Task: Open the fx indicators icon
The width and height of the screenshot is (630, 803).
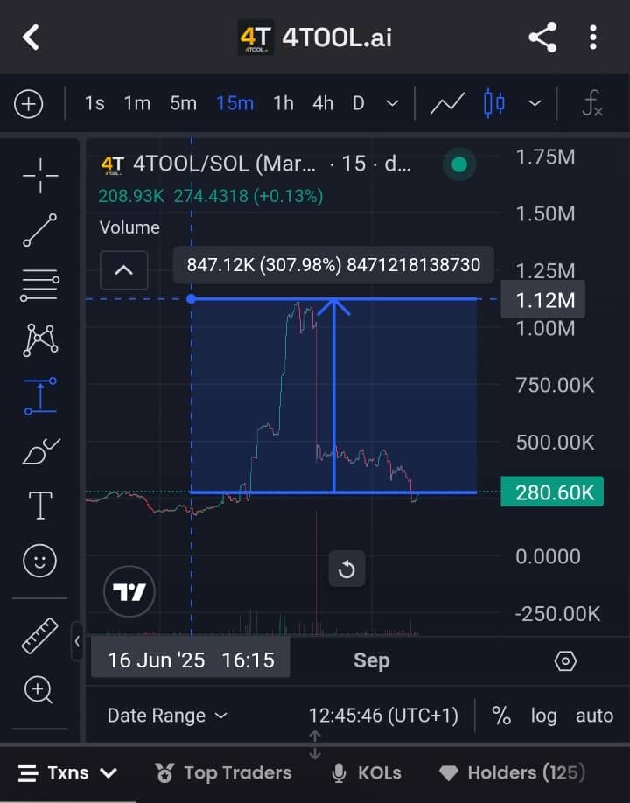Action: [x=592, y=103]
